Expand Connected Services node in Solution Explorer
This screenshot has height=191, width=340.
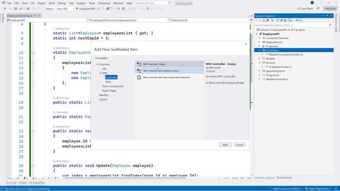point(260,38)
